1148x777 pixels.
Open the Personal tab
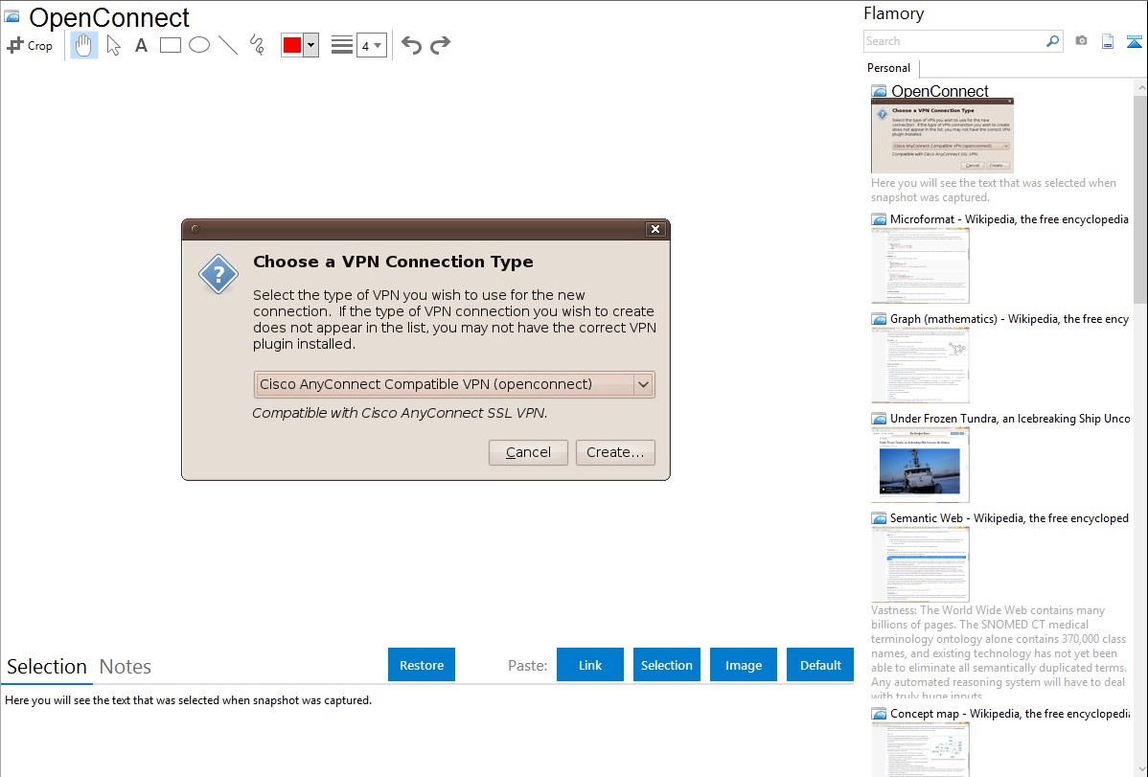pos(889,68)
